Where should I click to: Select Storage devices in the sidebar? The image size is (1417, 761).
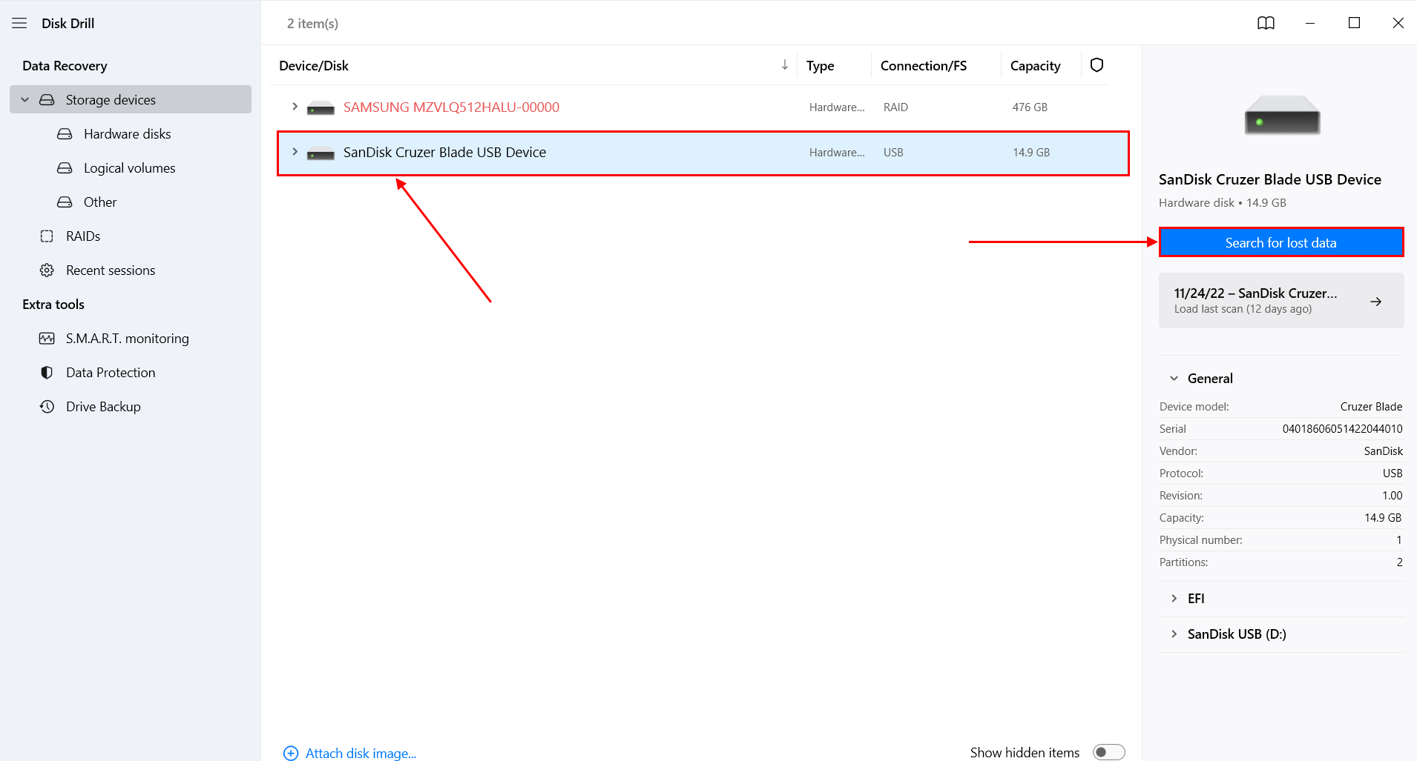coord(131,99)
